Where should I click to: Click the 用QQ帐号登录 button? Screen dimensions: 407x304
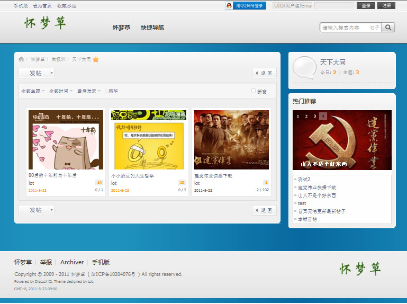click(246, 5)
